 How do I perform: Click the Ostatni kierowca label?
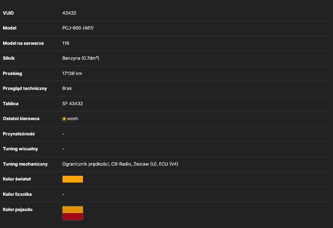(21, 119)
